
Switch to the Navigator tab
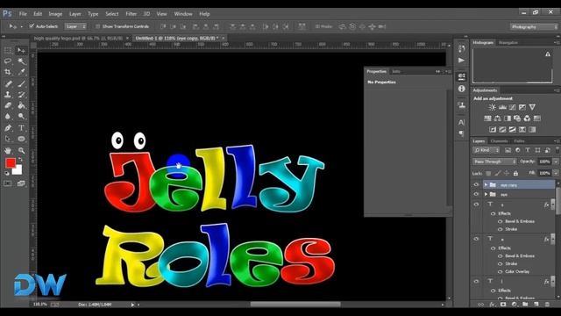pos(508,43)
